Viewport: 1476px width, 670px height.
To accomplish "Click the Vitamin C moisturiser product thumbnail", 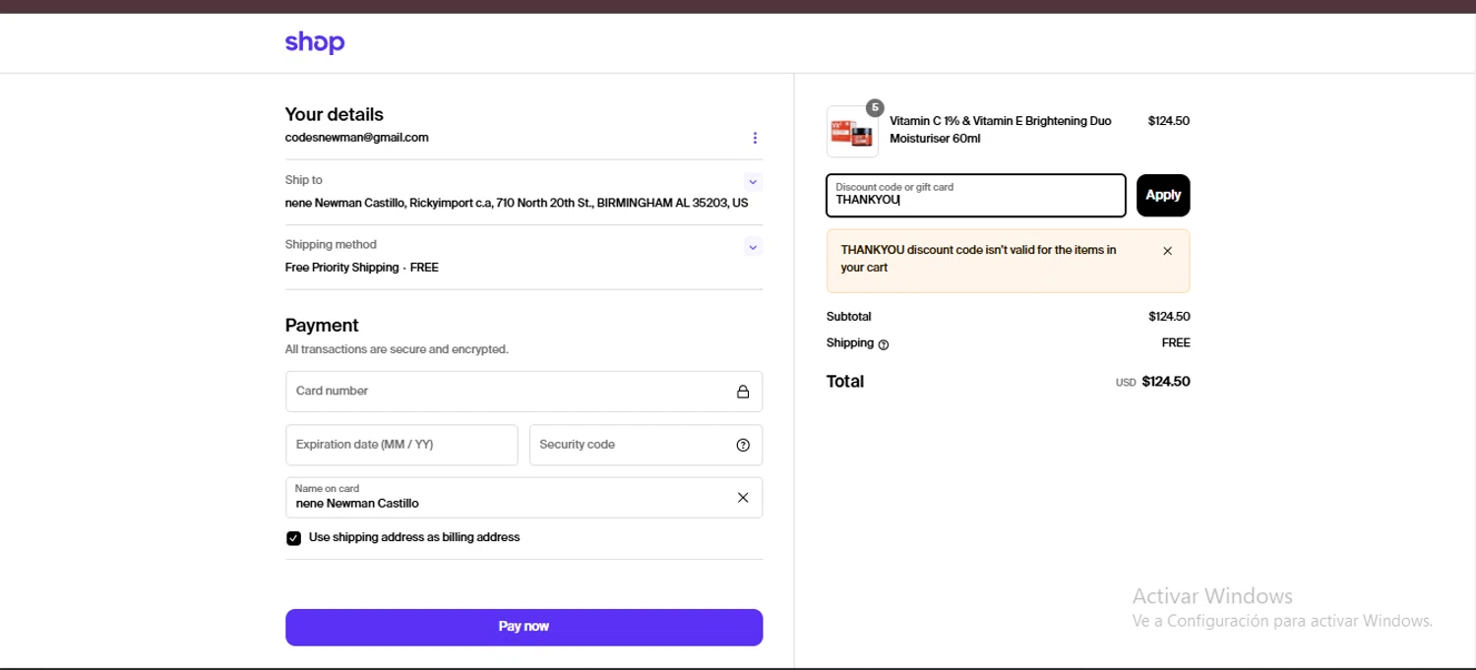I will [x=852, y=132].
